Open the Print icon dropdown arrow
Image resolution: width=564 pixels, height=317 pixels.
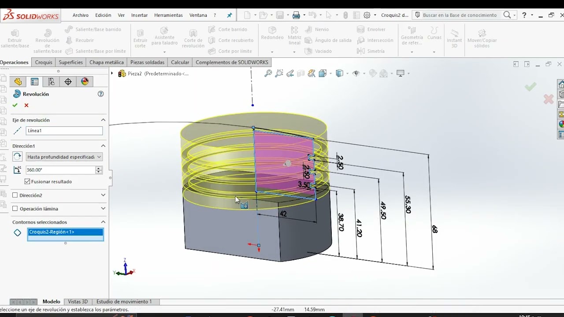point(304,15)
